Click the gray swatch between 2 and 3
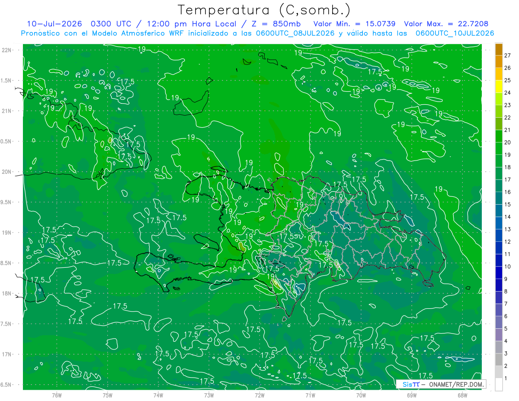519x401 pixels. (499, 360)
